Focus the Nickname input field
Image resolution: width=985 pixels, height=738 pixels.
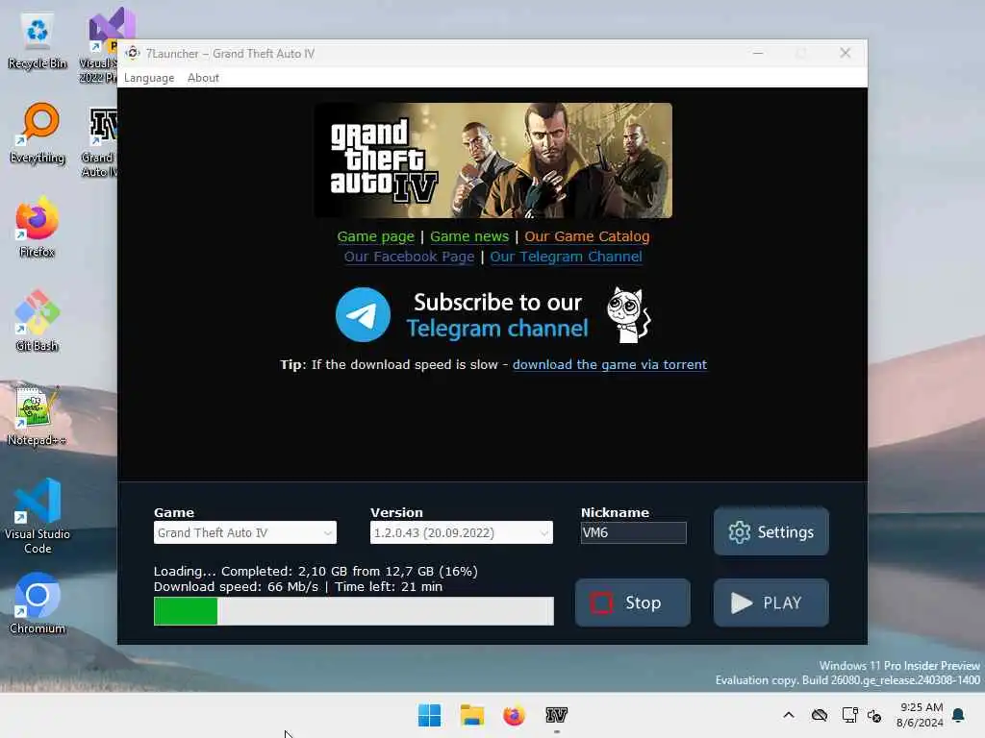(633, 532)
